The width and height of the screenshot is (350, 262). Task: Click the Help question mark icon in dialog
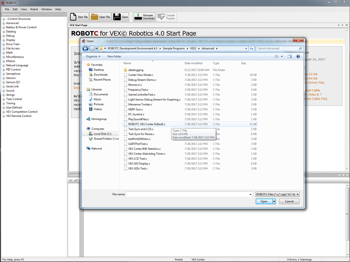coord(298,57)
